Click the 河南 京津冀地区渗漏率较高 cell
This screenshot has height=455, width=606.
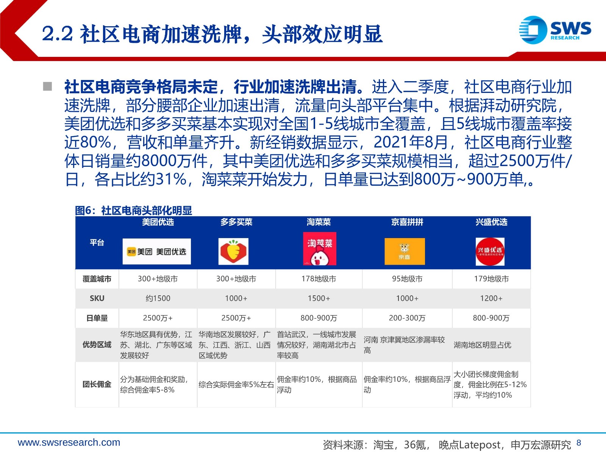pyautogui.click(x=407, y=345)
